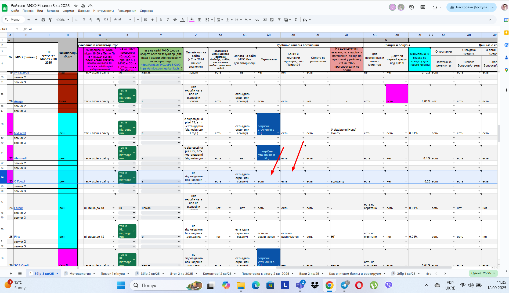509x293 pixels.
Task: Open the Данные menu
Action: [84, 11]
